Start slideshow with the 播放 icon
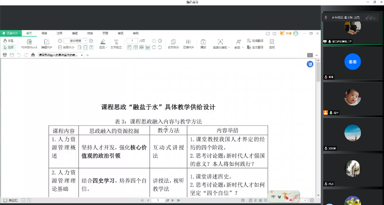 203,43
